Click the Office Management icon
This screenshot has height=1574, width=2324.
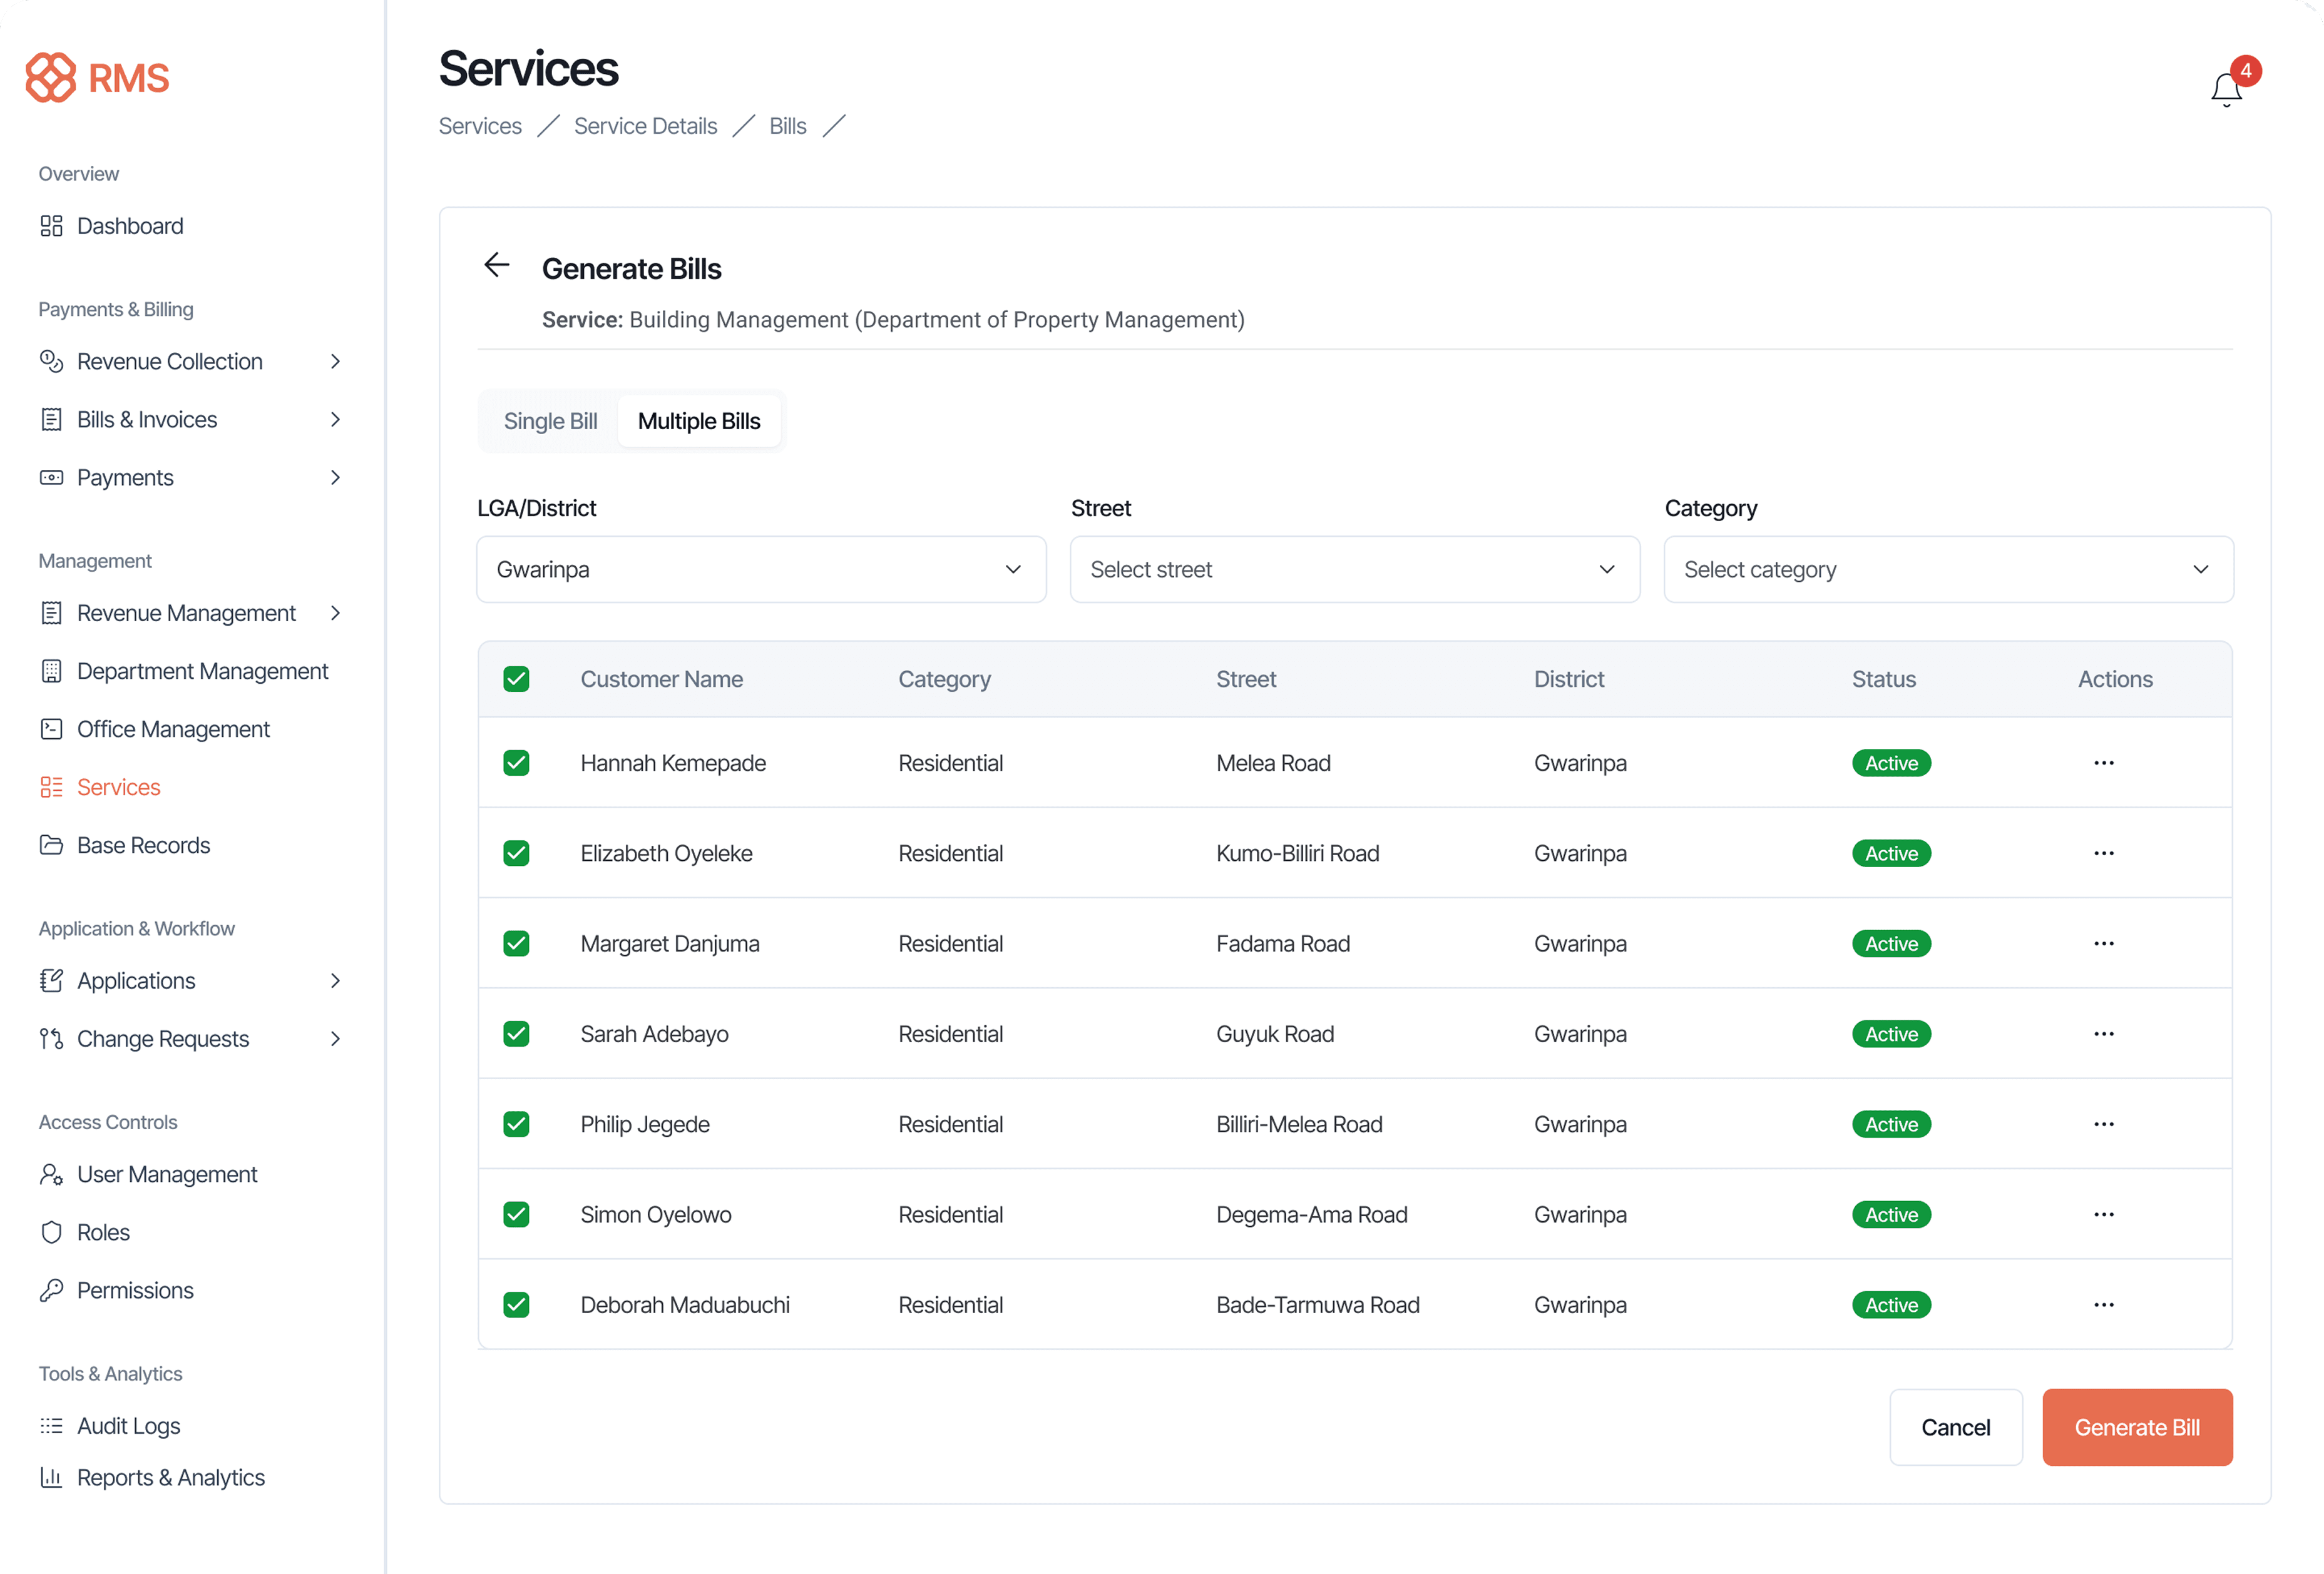pyautogui.click(x=51, y=729)
